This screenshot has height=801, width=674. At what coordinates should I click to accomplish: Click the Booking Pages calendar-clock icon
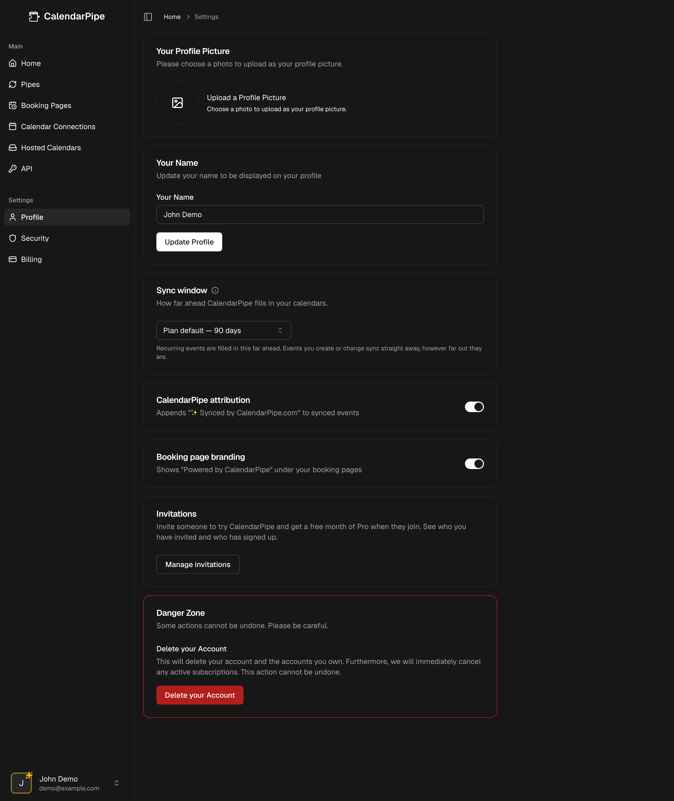point(13,105)
